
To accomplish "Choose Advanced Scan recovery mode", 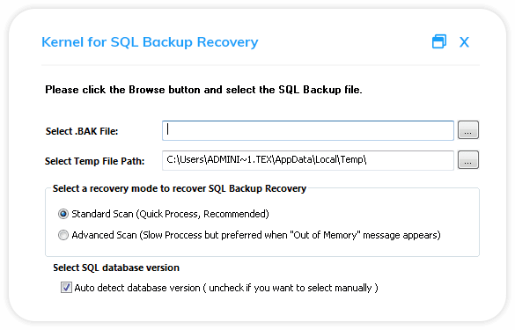I will 63,235.
